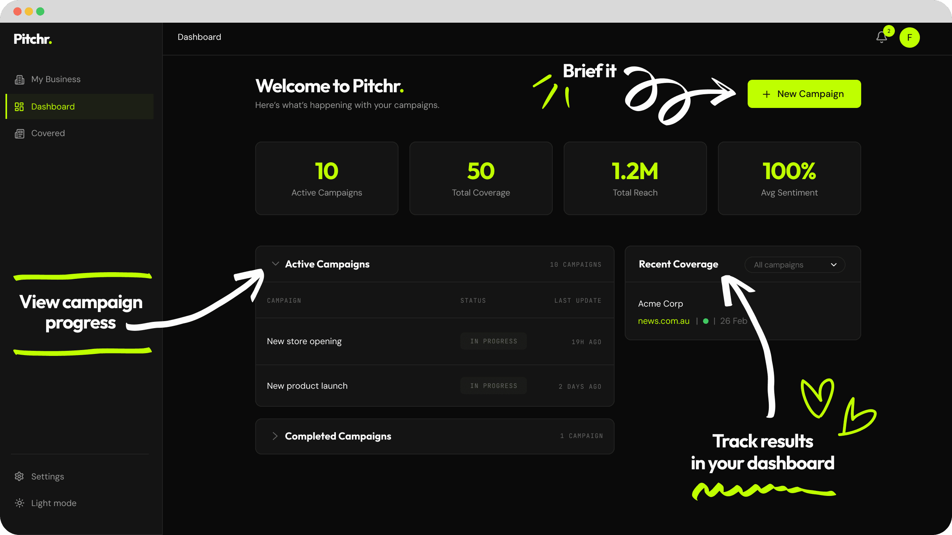Click the Total Coverage stat card
The height and width of the screenshot is (535, 952).
[481, 178]
